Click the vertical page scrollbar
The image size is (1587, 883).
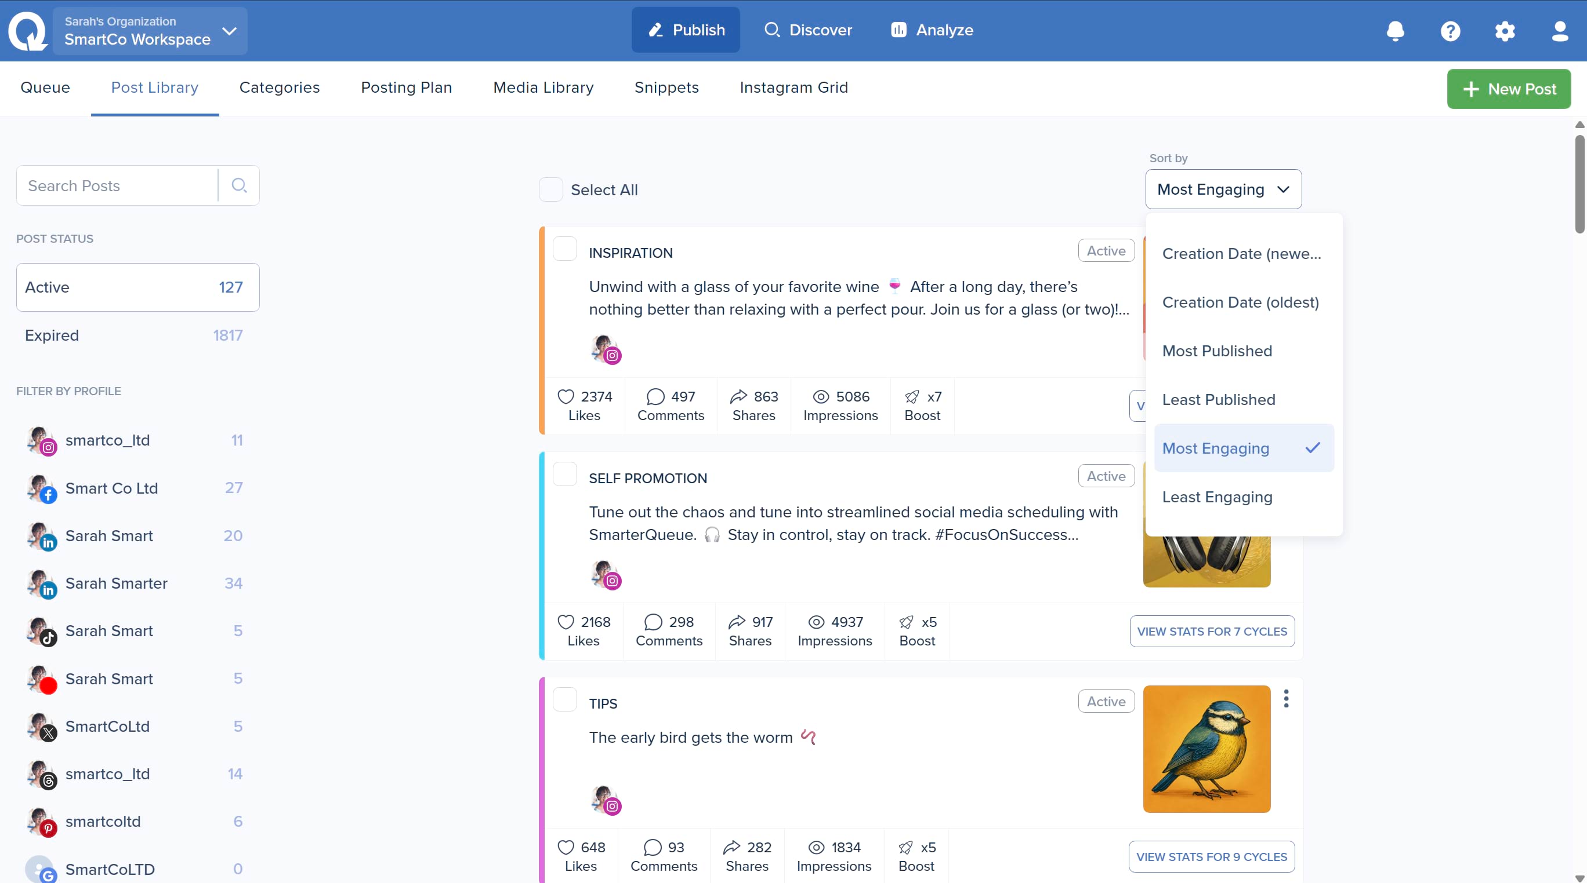[x=1579, y=185]
